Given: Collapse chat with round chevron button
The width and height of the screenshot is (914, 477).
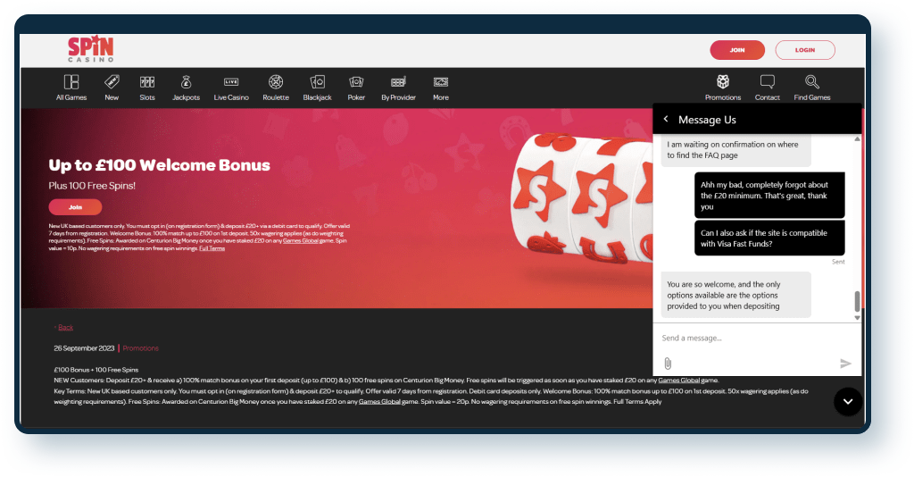Looking at the screenshot, I should click(x=848, y=401).
